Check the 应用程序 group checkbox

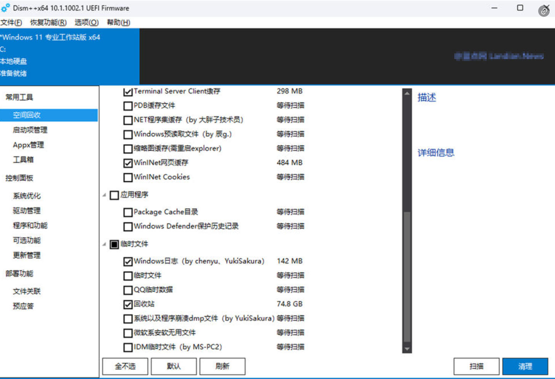114,195
